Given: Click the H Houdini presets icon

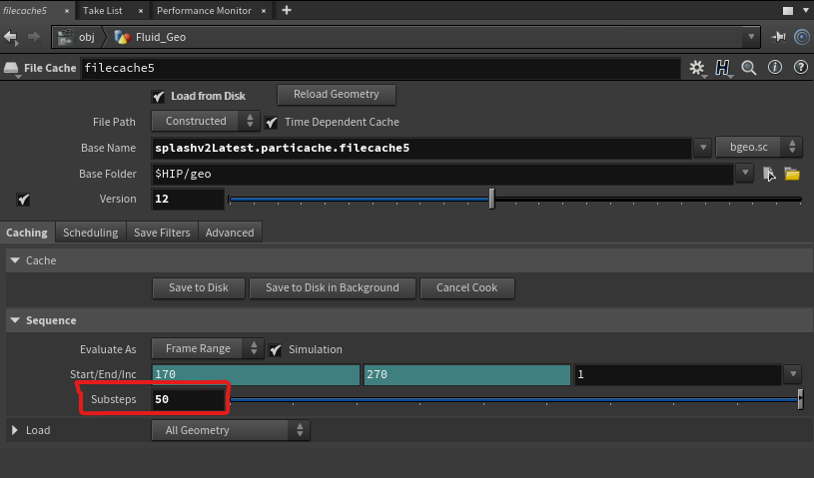Looking at the screenshot, I should click(x=722, y=68).
